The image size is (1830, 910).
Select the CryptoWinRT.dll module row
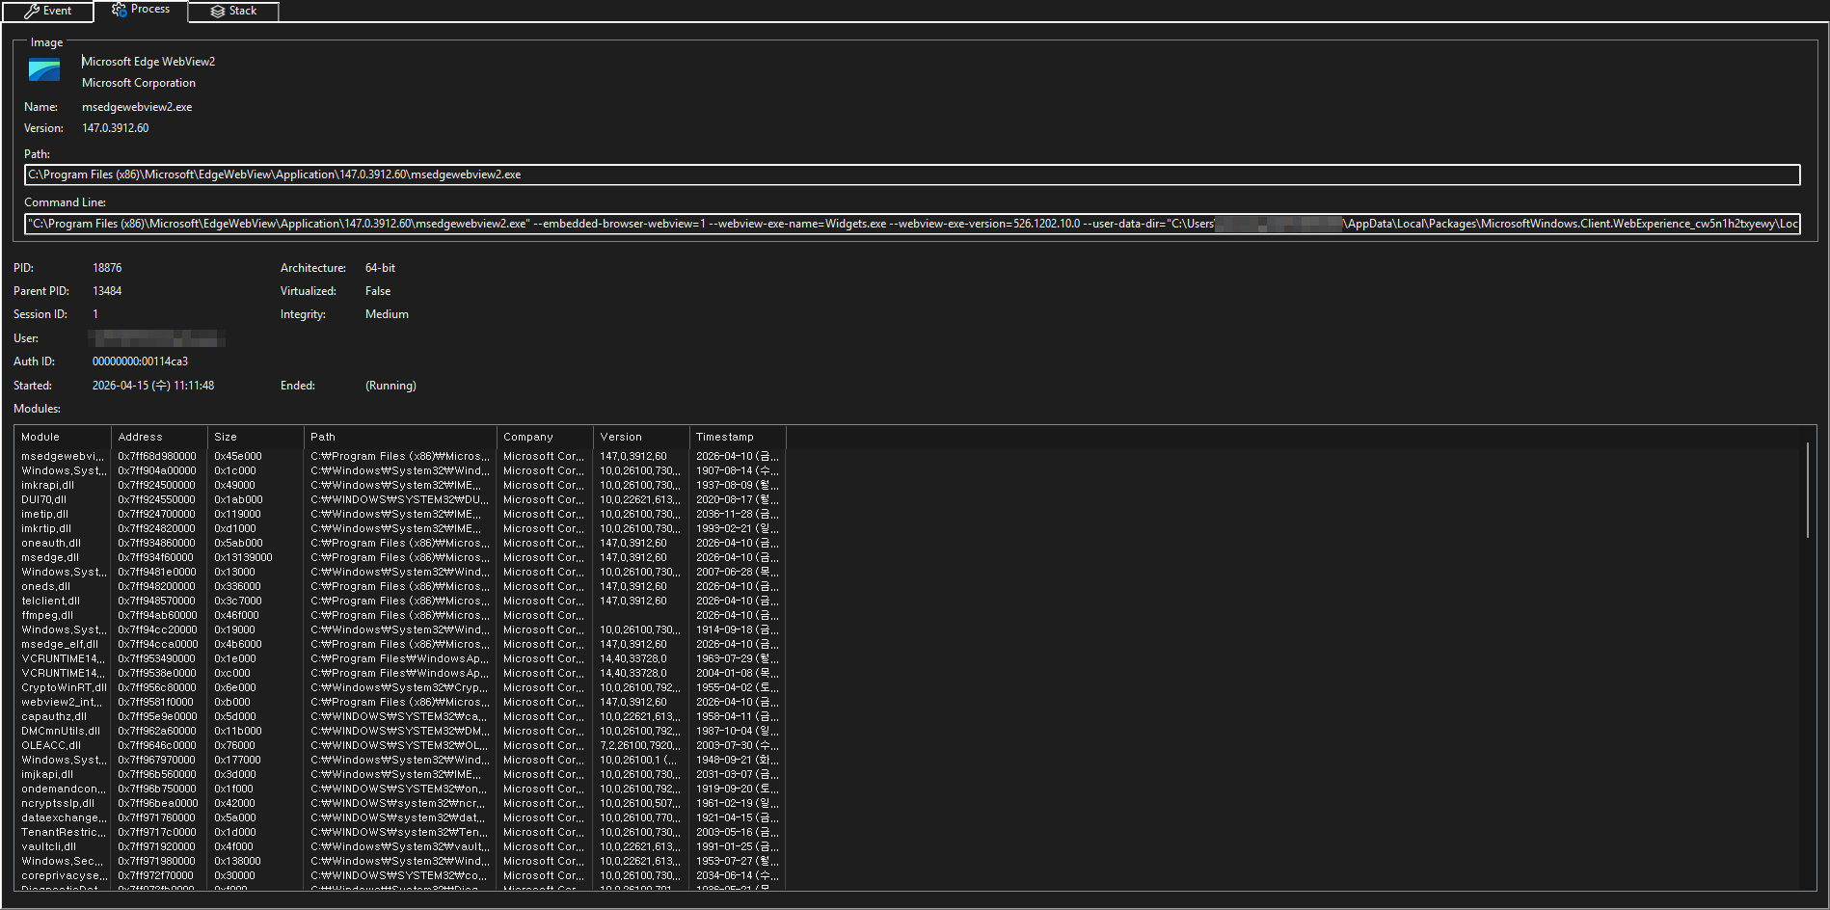[400, 687]
